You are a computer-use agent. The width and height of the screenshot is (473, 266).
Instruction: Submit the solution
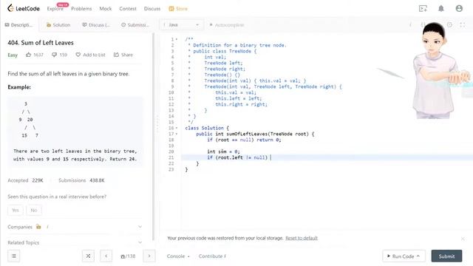point(446,256)
